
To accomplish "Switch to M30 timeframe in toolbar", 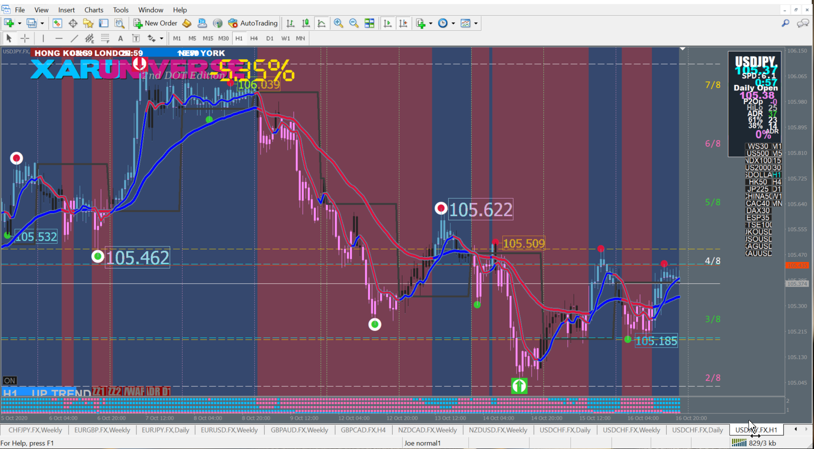I will (224, 38).
